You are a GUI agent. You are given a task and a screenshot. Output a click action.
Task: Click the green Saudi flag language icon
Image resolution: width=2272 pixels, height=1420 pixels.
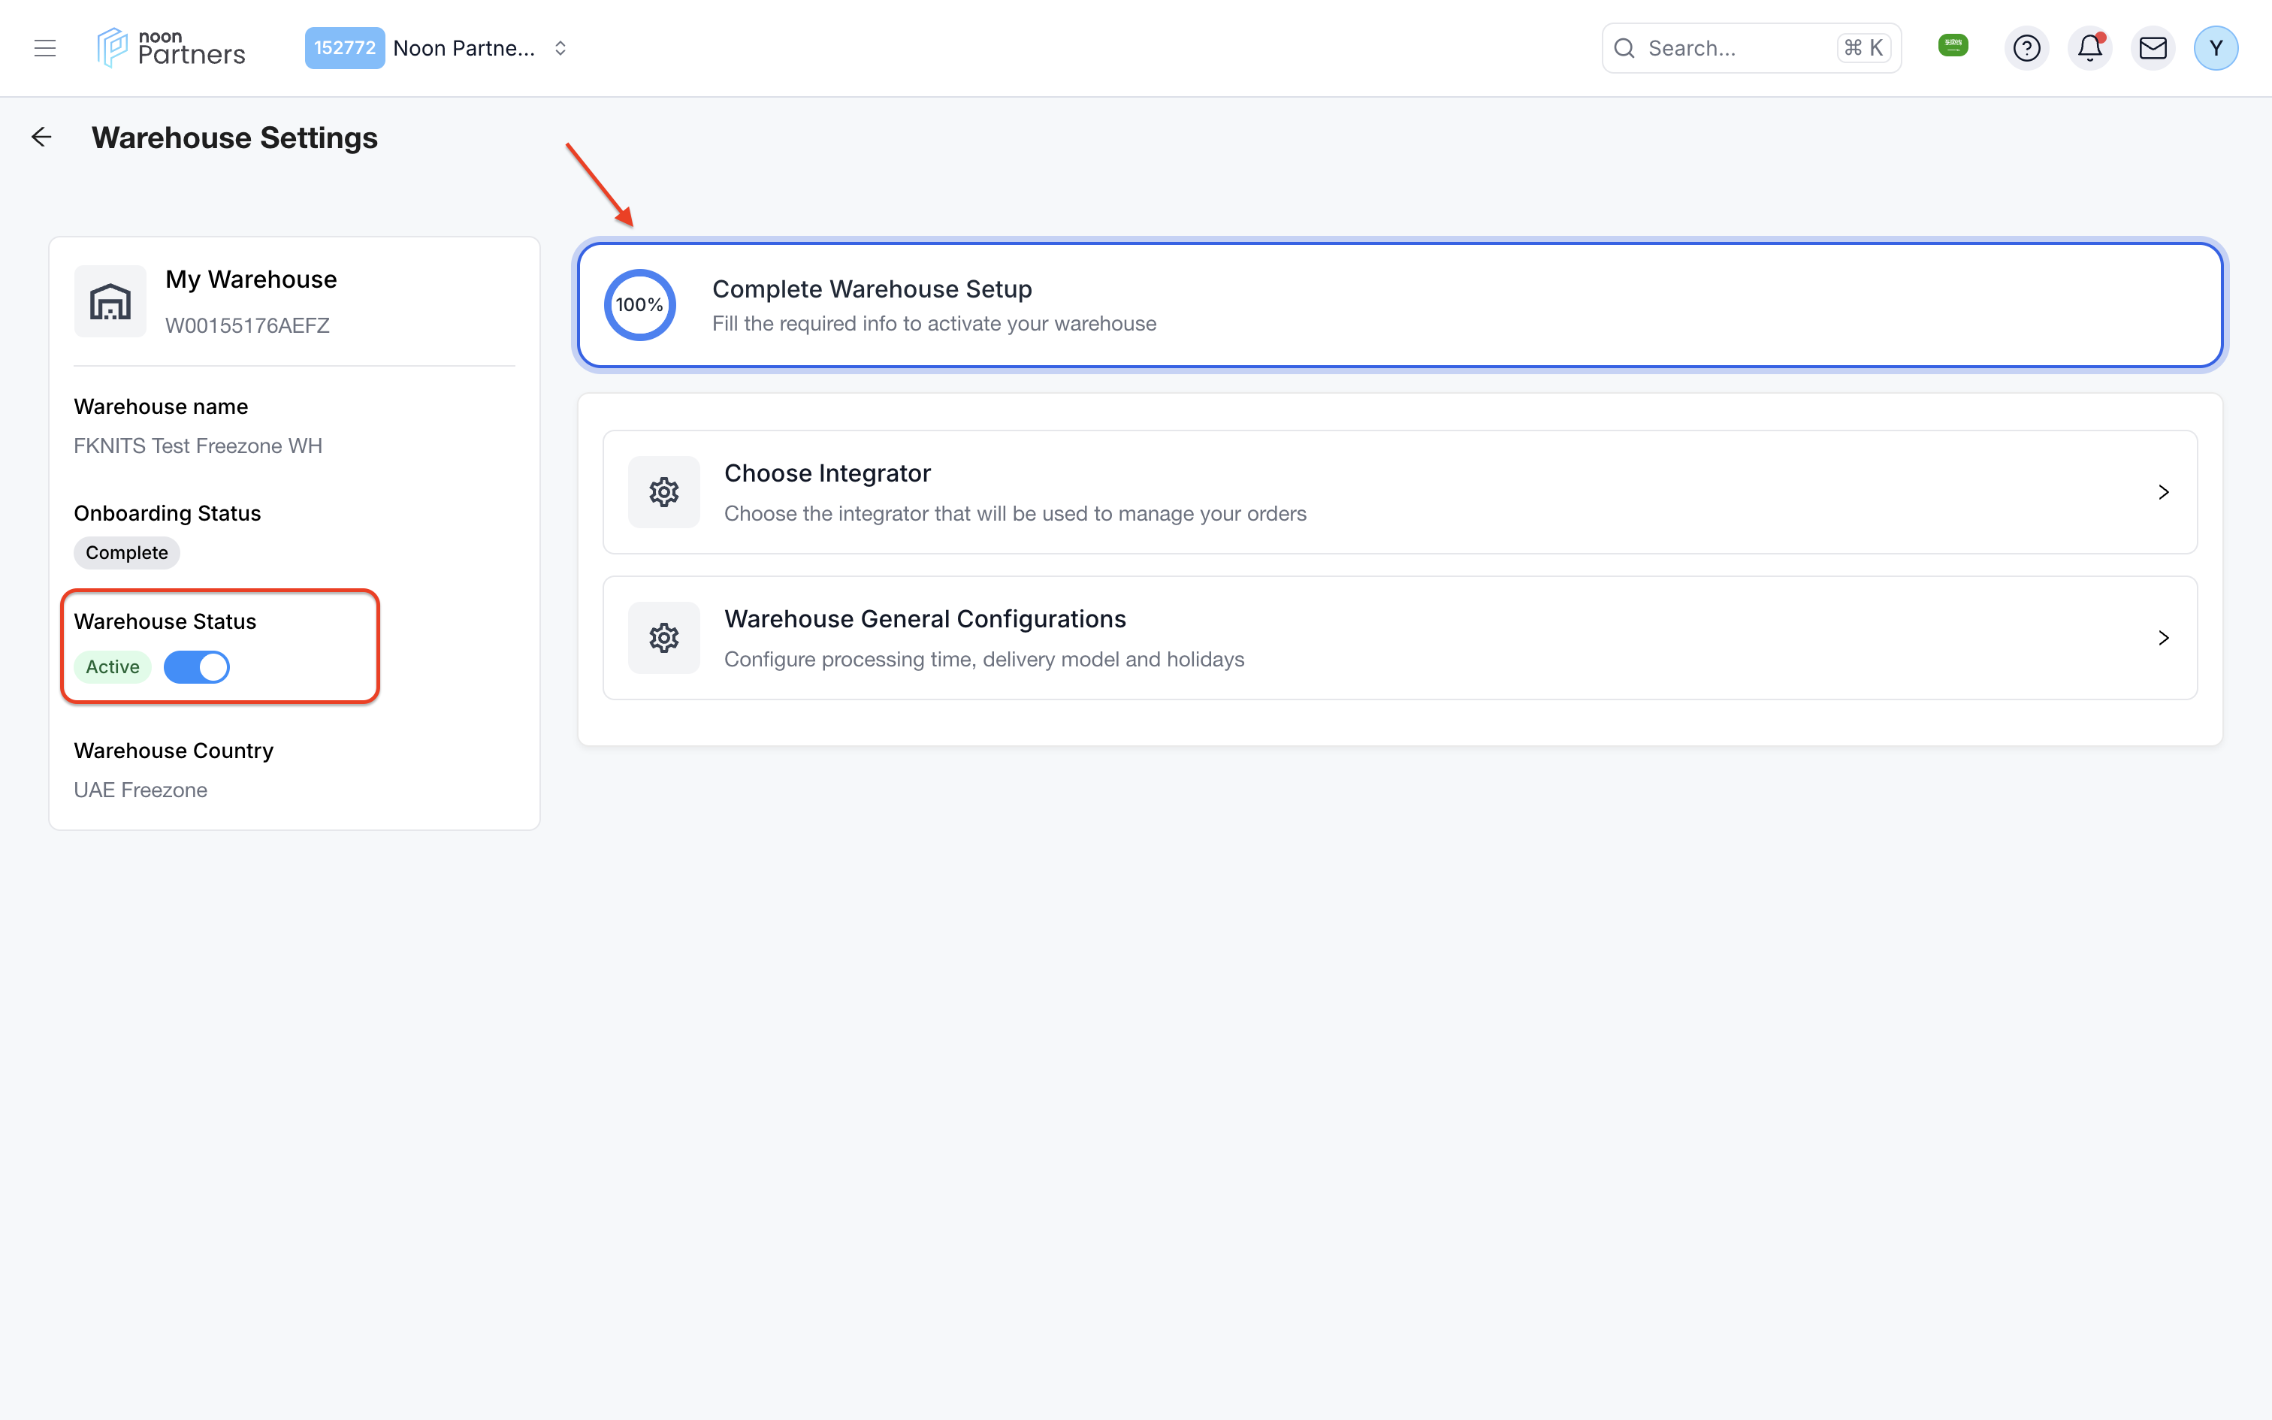pos(1953,45)
